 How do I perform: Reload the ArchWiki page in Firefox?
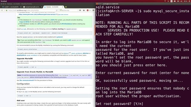tap(57, 10)
